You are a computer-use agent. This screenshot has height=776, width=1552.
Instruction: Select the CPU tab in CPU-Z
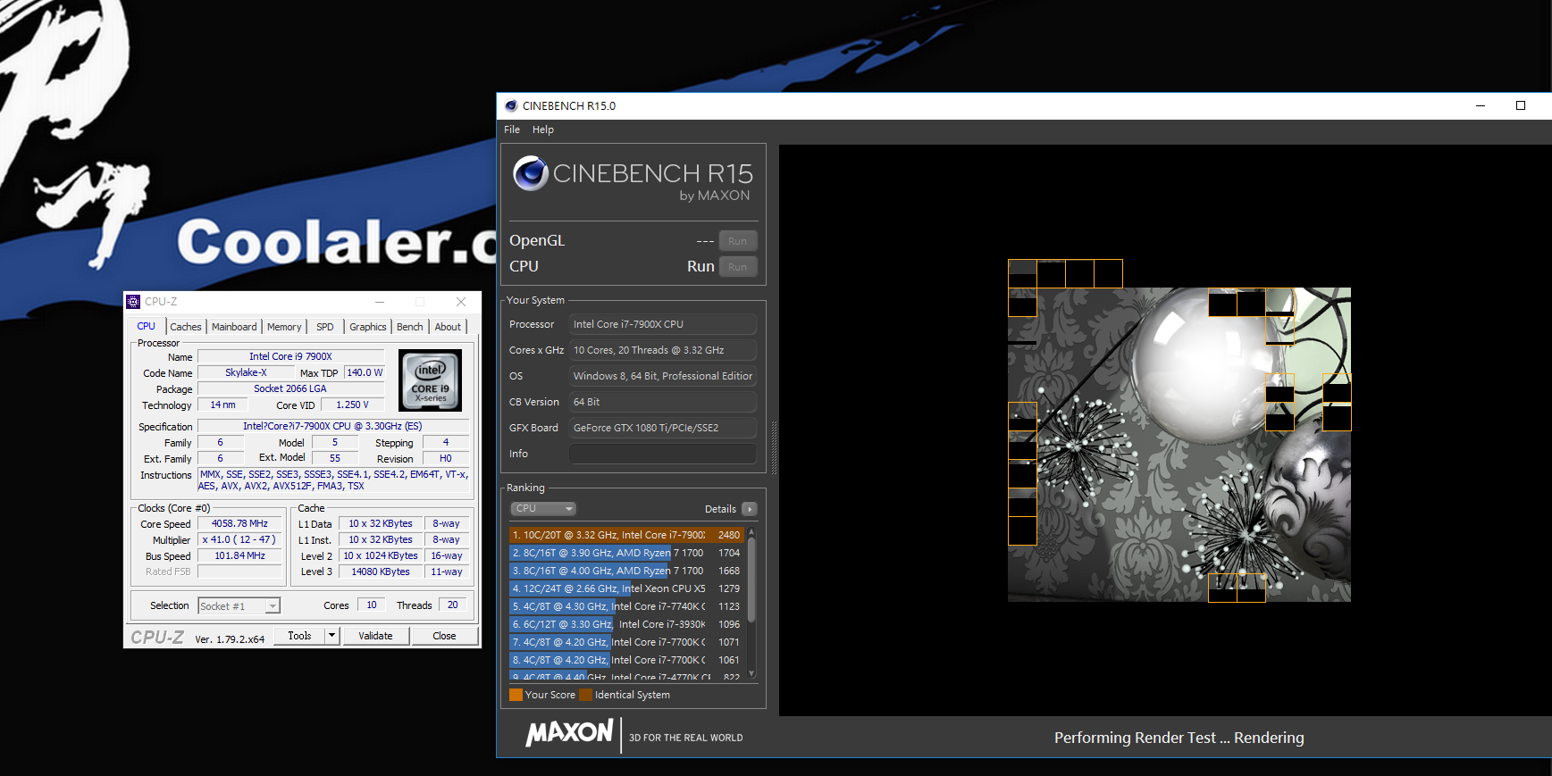[147, 326]
